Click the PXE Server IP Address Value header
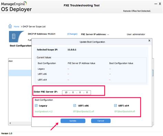 81,63
